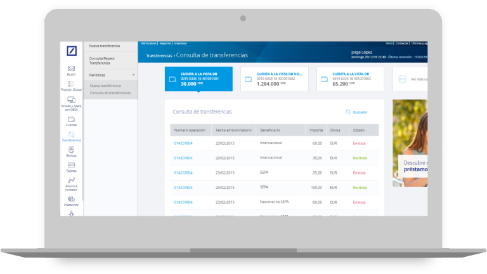This screenshot has width=487, height=274.
Task: Open Posición Global in sidebar
Action: (x=72, y=85)
